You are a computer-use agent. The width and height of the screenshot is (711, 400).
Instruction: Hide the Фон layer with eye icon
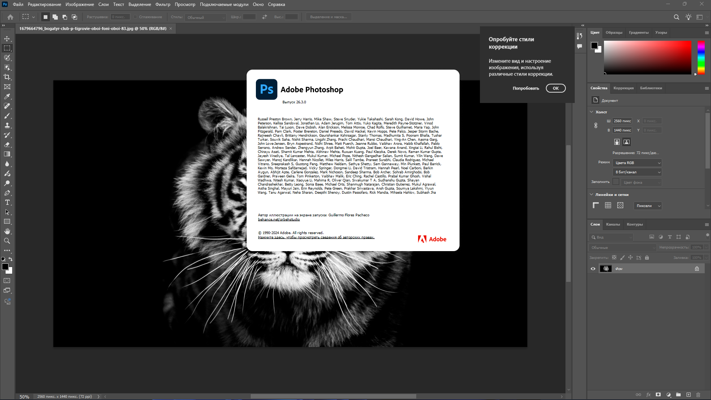point(593,269)
